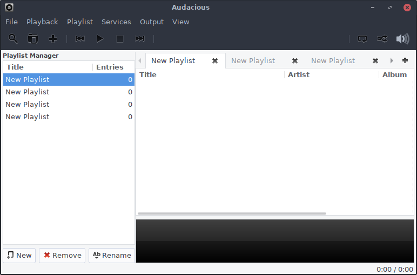This screenshot has height=275, width=417.
Task: Click the Entries column header
Action: tap(113, 67)
